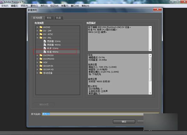Click preset icon for 标准 32kHz

[45, 48]
